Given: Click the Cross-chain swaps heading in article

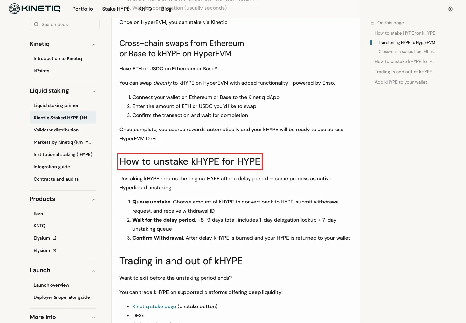Looking at the screenshot, I should coord(182,48).
